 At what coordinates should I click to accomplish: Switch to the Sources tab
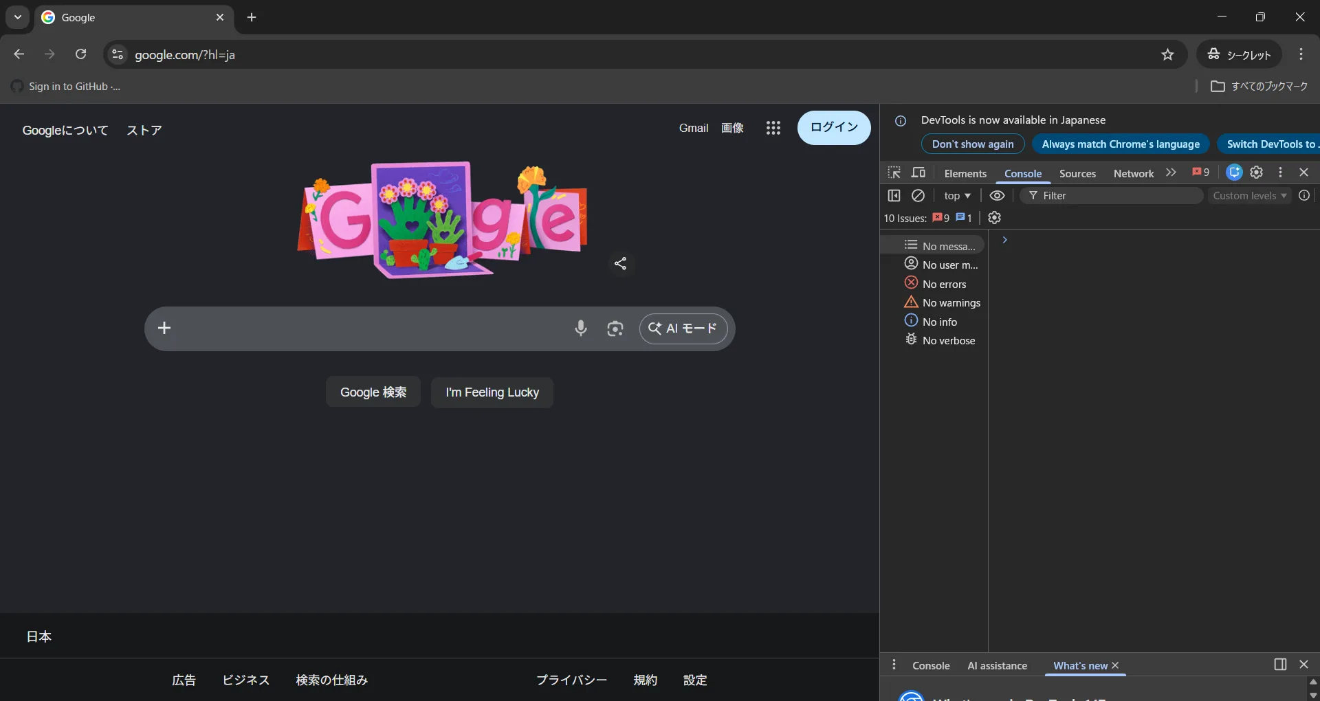tap(1077, 173)
